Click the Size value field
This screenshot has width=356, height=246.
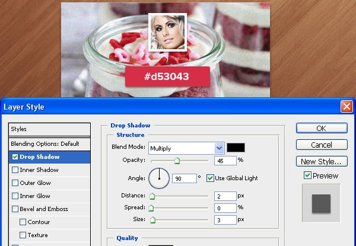[225, 220]
